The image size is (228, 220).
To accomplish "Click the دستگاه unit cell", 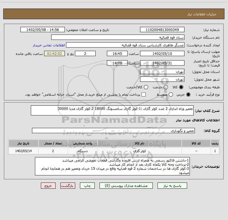I will pos(82,151).
